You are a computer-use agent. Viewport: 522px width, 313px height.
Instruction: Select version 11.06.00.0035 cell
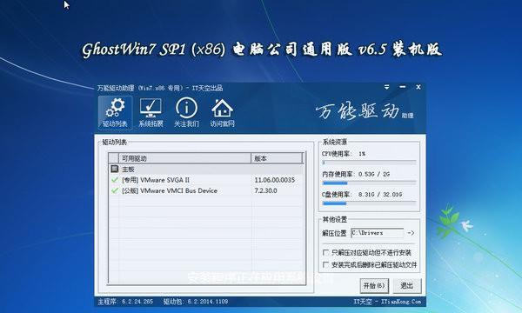click(x=275, y=180)
